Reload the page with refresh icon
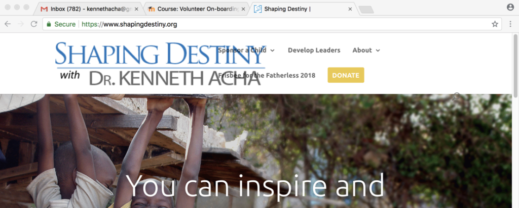This screenshot has height=208, width=519. (34, 24)
